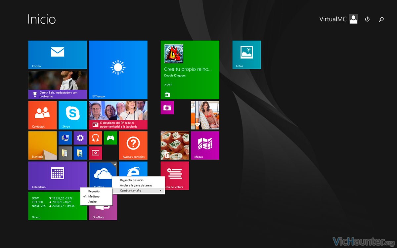Screen dimensions: 397x248
Task: Open the Ayuda y consejos tile
Action: point(133,145)
